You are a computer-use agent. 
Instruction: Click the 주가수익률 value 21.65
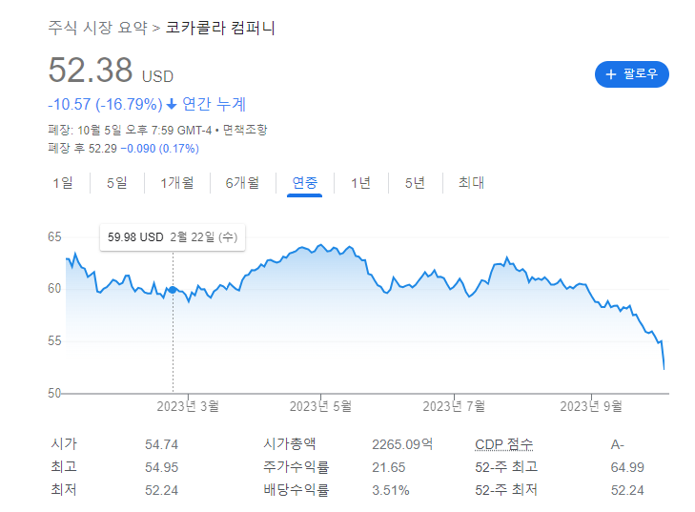pos(389,467)
